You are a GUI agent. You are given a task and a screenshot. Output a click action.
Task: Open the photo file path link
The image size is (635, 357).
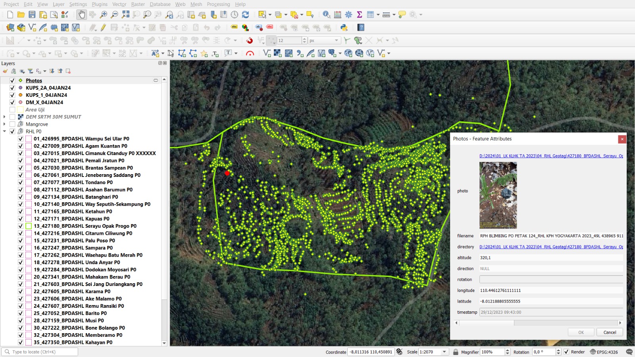click(551, 156)
